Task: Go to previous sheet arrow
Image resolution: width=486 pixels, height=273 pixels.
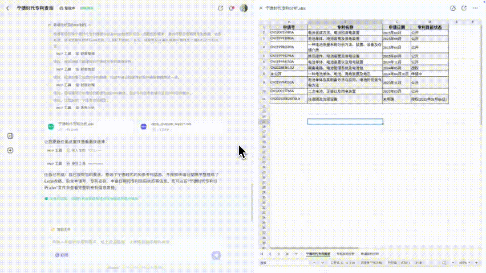Action: tap(270, 254)
